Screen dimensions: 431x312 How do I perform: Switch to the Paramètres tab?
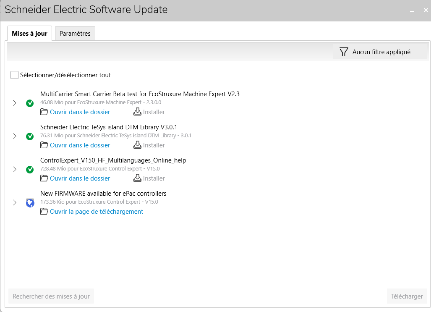(75, 34)
